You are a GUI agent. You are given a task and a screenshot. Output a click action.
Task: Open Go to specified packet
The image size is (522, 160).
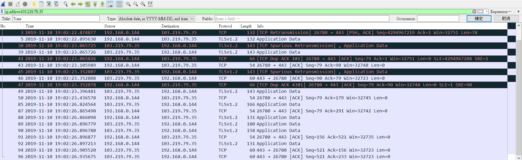(x=88, y=4)
